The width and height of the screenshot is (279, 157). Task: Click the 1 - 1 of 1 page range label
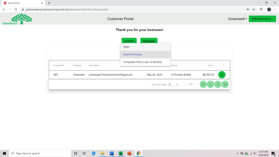(x=190, y=84)
